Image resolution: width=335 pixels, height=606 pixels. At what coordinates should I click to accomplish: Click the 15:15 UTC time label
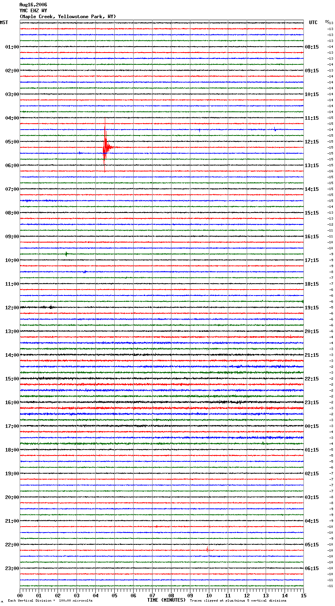click(x=312, y=213)
